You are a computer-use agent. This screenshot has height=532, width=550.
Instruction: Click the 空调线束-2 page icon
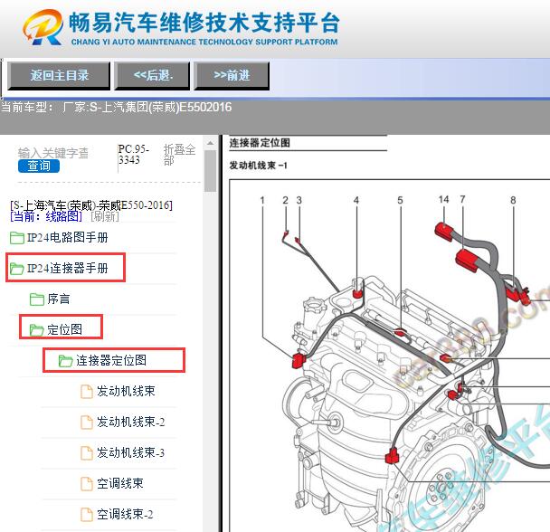[87, 515]
